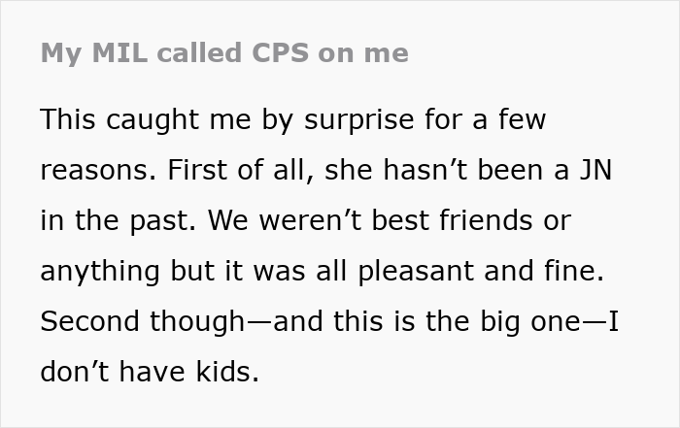The height and width of the screenshot is (428, 680).
Task: Click the word "CPS" in the heading
Action: tap(281, 52)
